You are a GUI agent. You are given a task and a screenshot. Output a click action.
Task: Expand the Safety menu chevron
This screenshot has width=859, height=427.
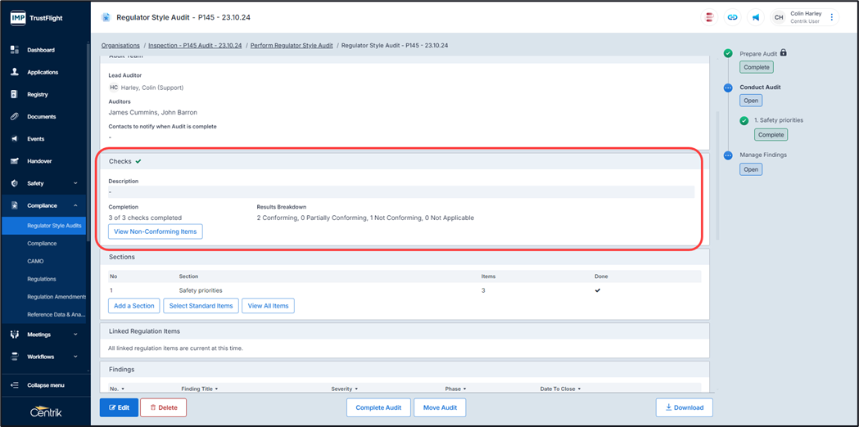tap(75, 183)
